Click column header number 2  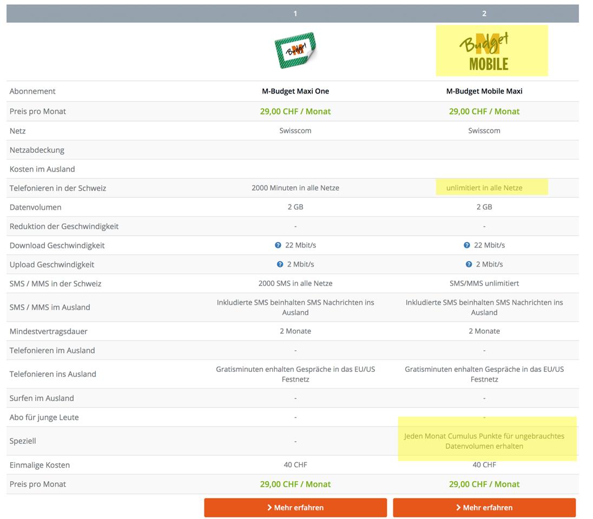click(x=484, y=14)
